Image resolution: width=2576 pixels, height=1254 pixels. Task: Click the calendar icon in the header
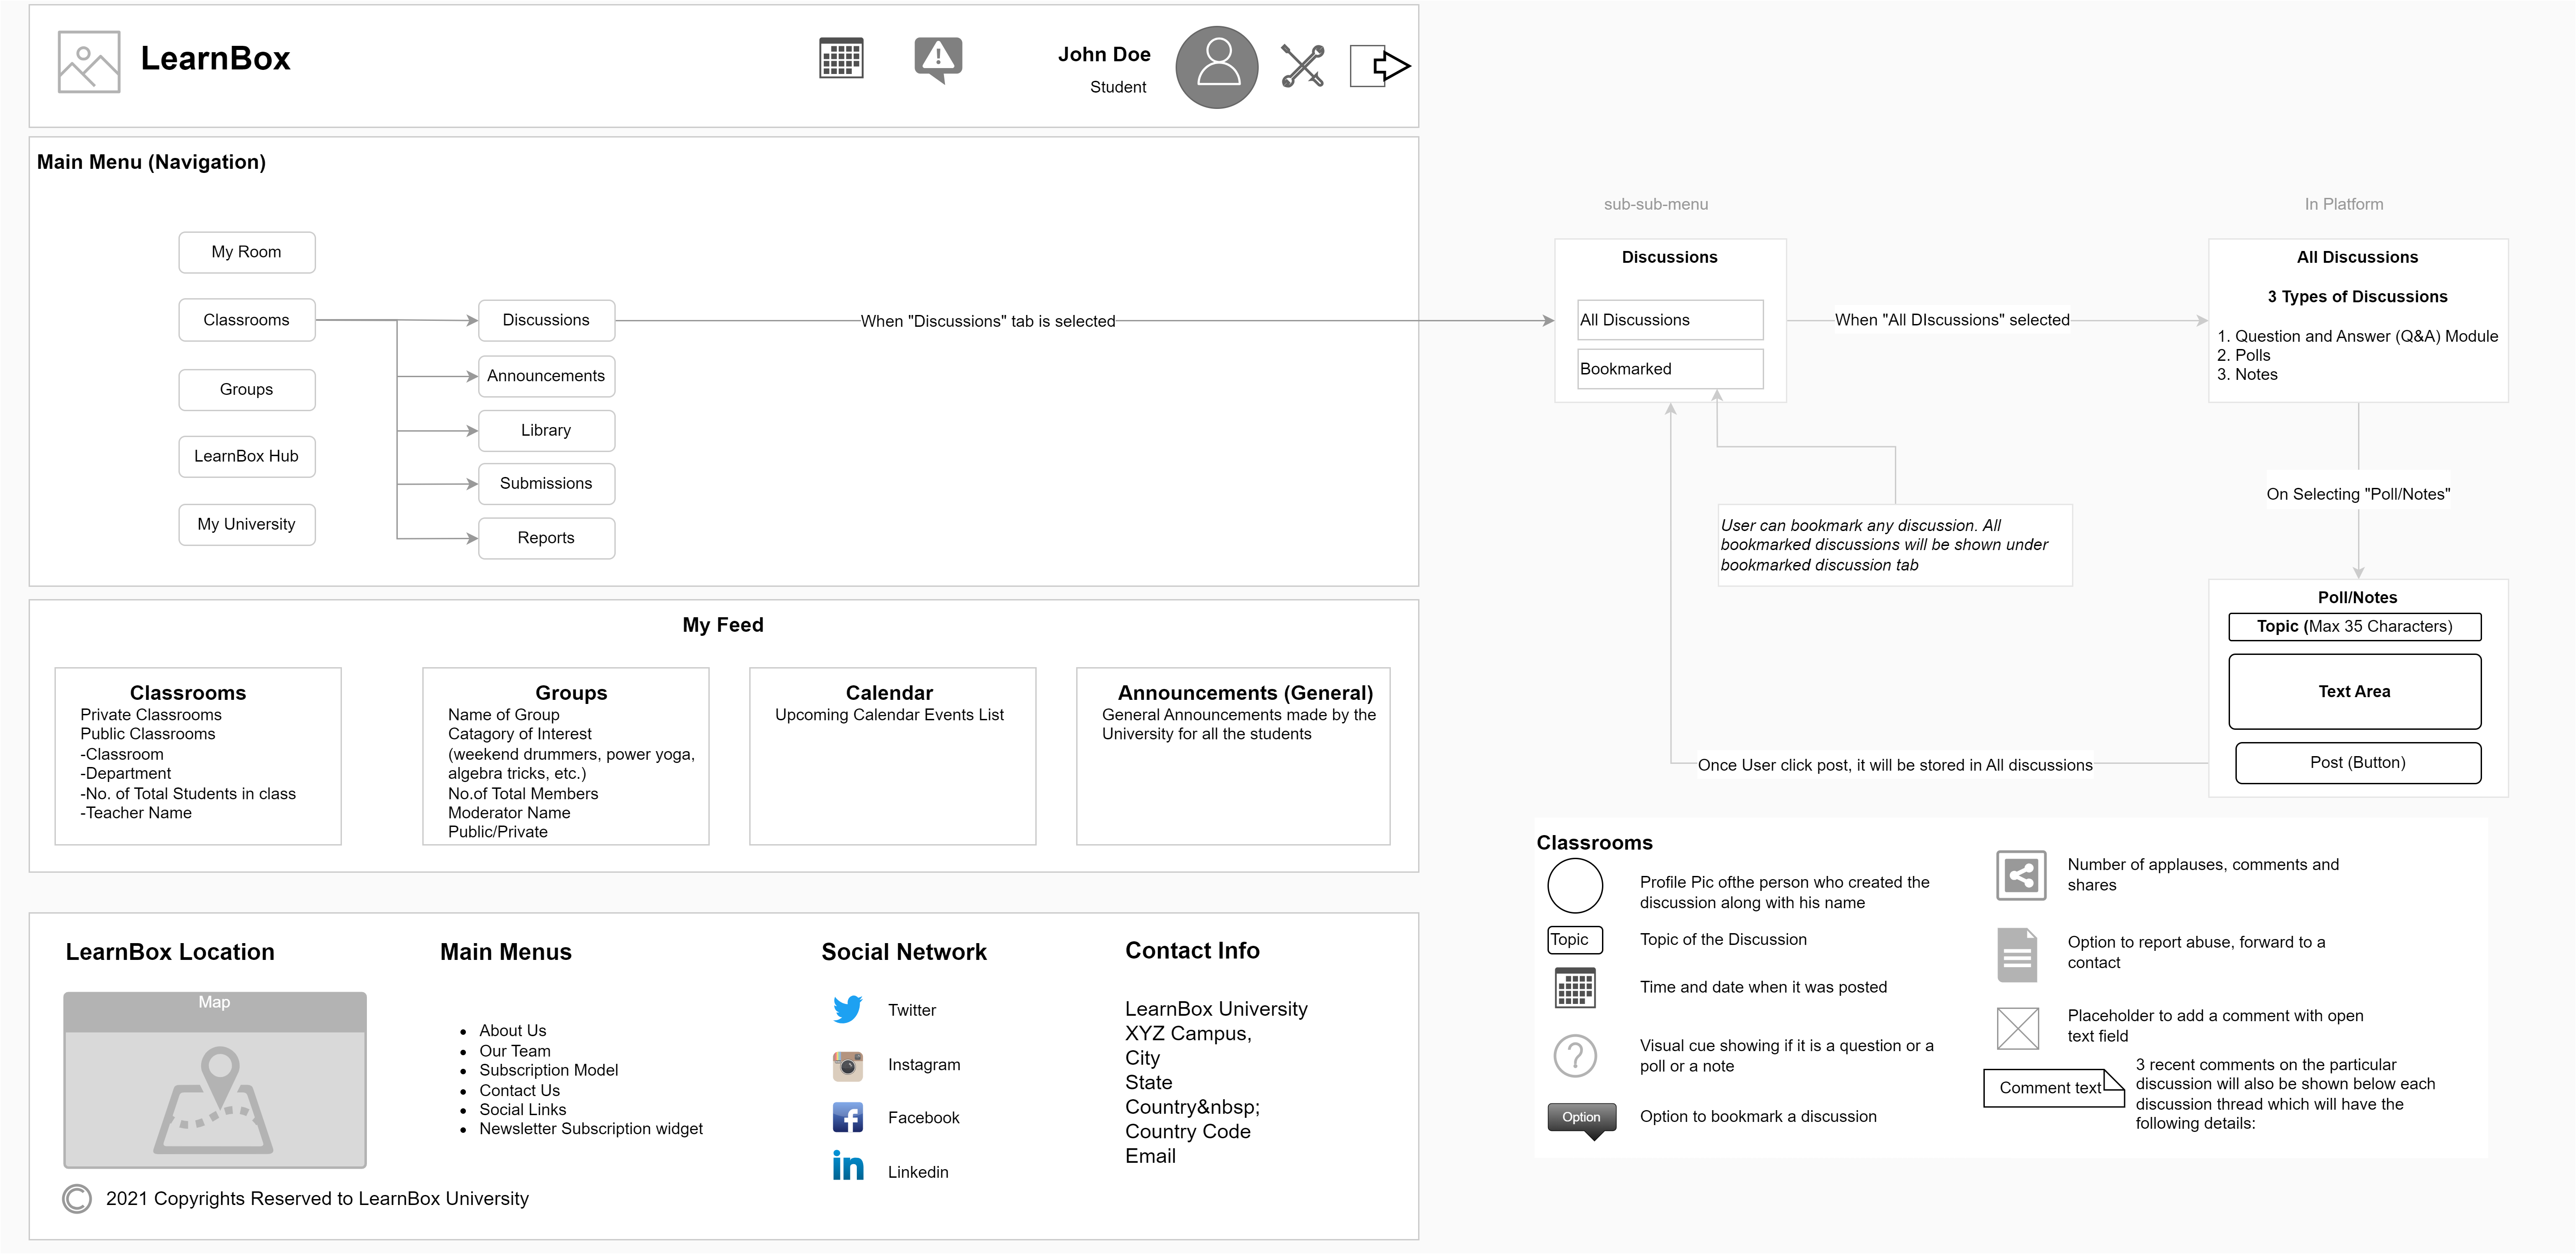click(x=841, y=59)
